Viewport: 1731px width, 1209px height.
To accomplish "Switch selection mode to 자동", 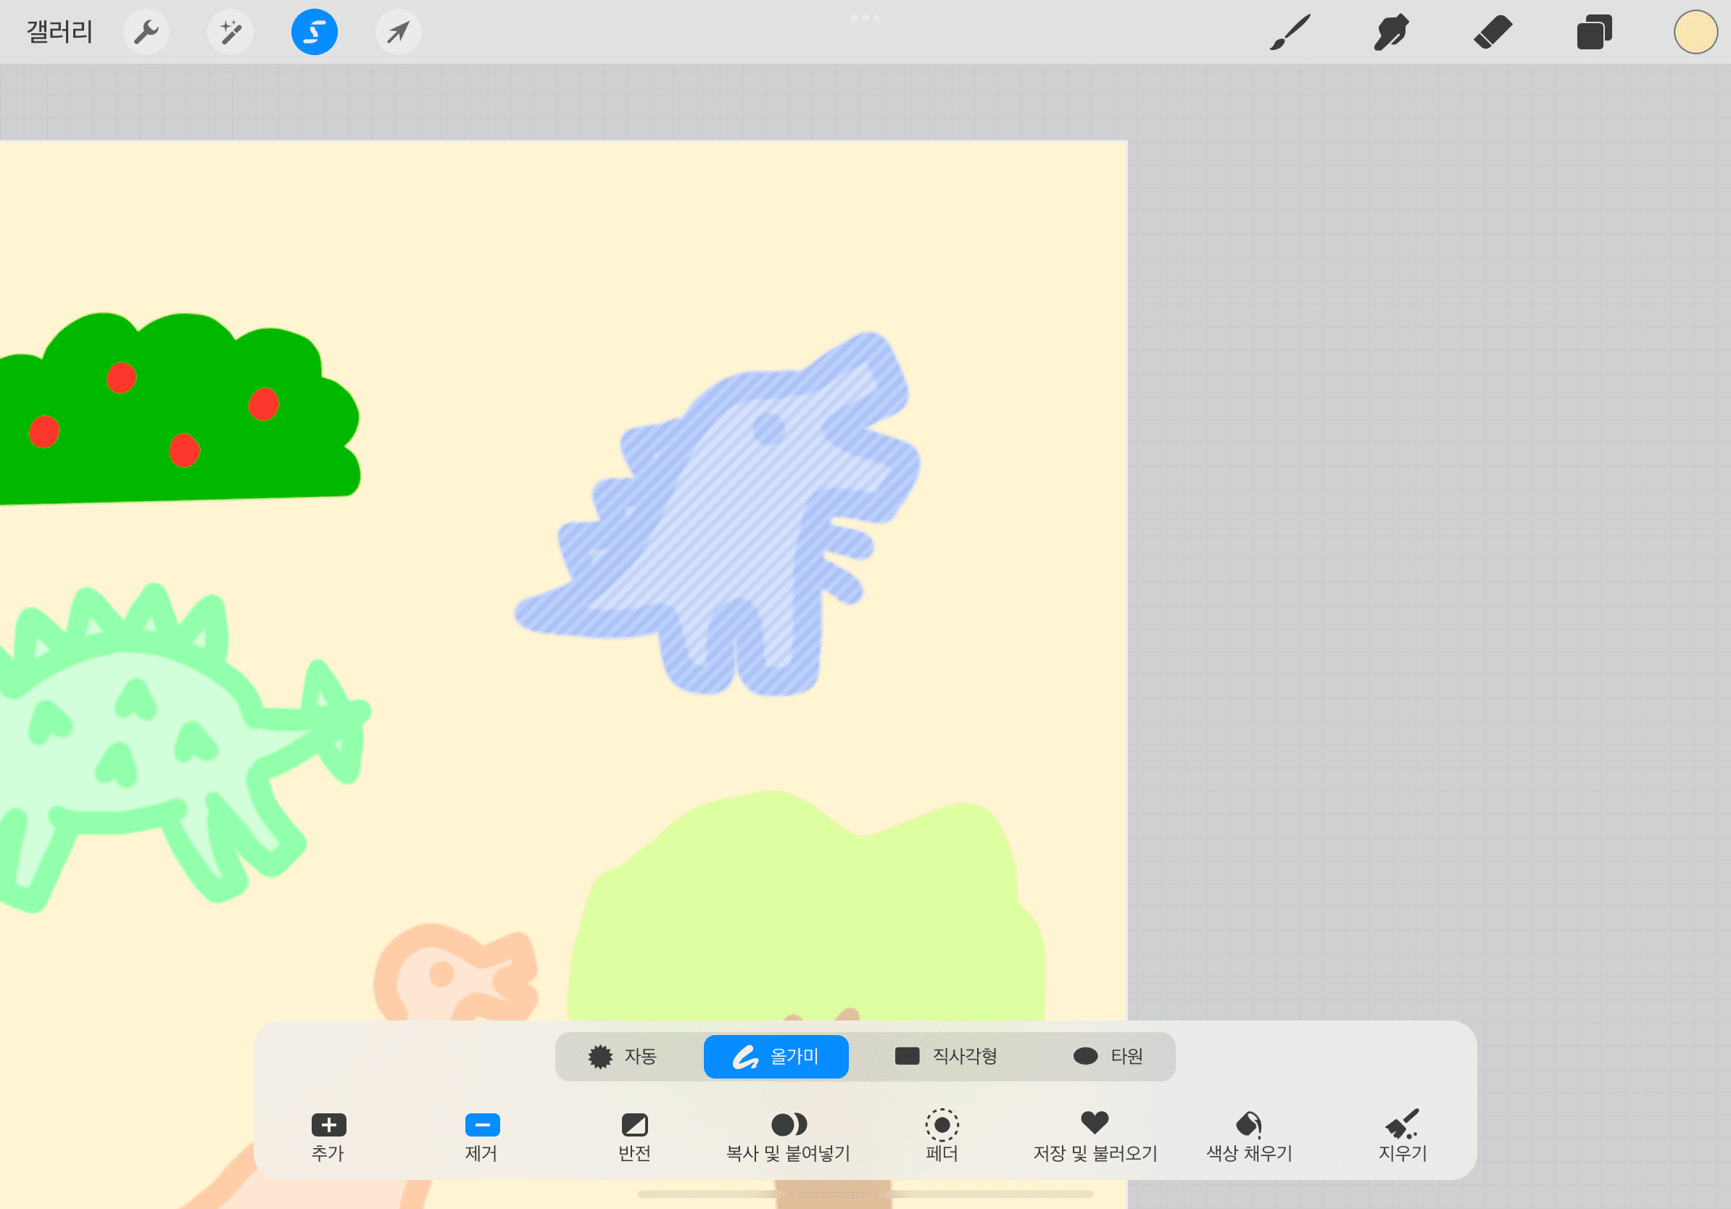I will 623,1056.
